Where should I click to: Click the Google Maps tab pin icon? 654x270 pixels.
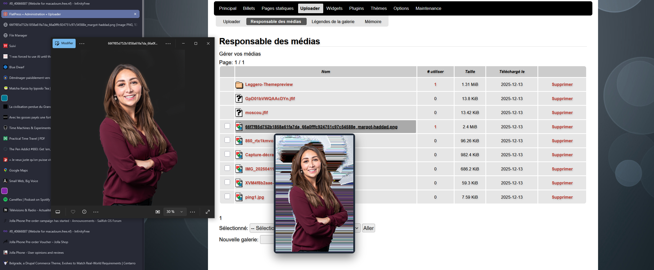click(x=5, y=170)
